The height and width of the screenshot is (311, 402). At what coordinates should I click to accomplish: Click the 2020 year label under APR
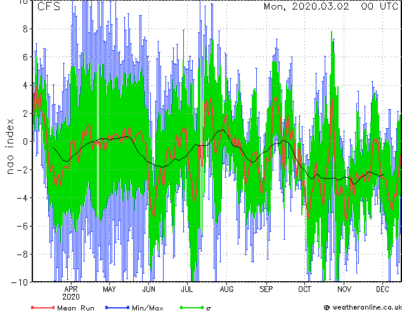[x=71, y=297]
